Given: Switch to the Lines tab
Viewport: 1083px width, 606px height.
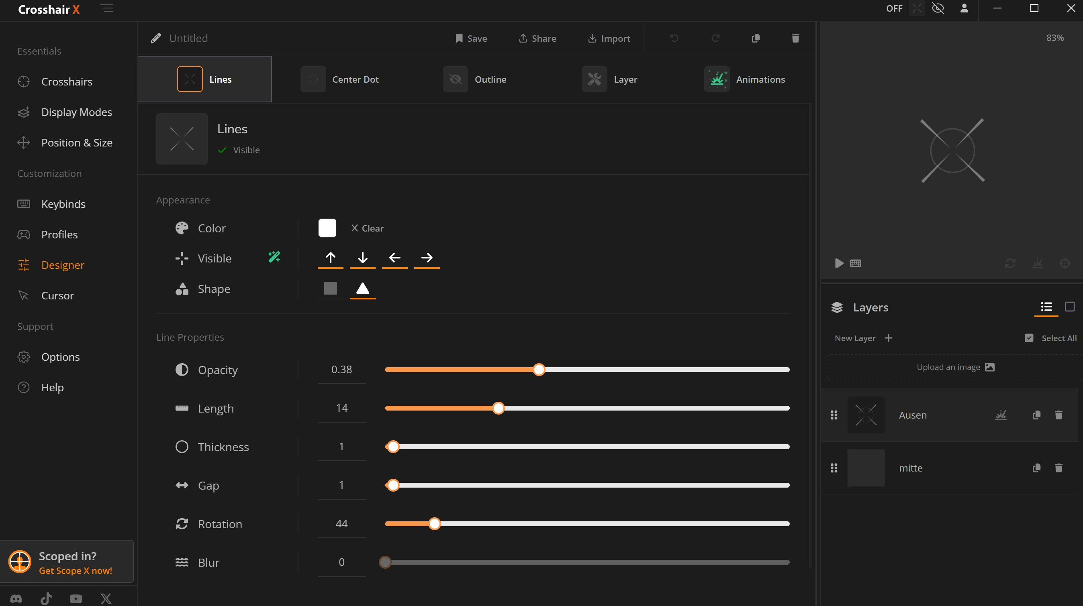Looking at the screenshot, I should pos(205,79).
